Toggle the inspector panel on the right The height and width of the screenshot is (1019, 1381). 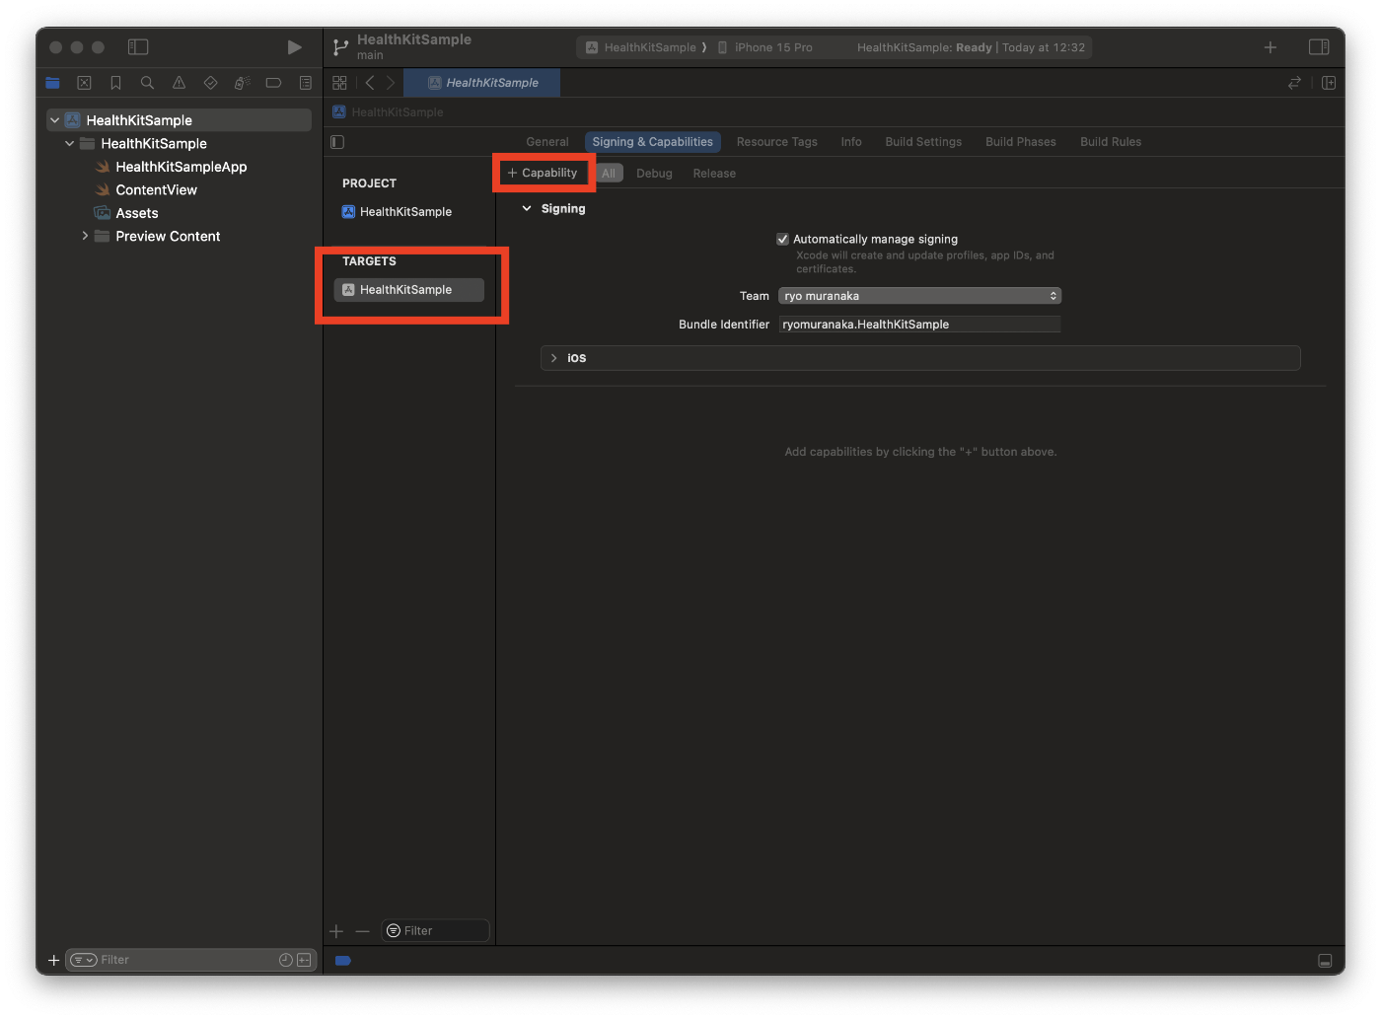coord(1319,46)
